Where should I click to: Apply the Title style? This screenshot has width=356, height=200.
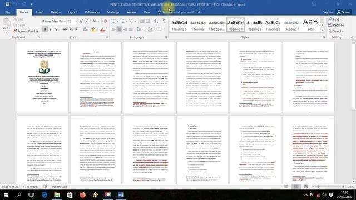tap(310, 25)
